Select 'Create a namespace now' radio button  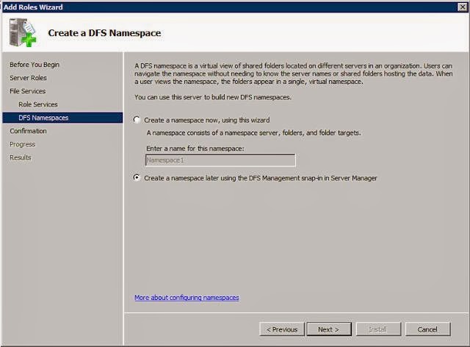tap(137, 120)
